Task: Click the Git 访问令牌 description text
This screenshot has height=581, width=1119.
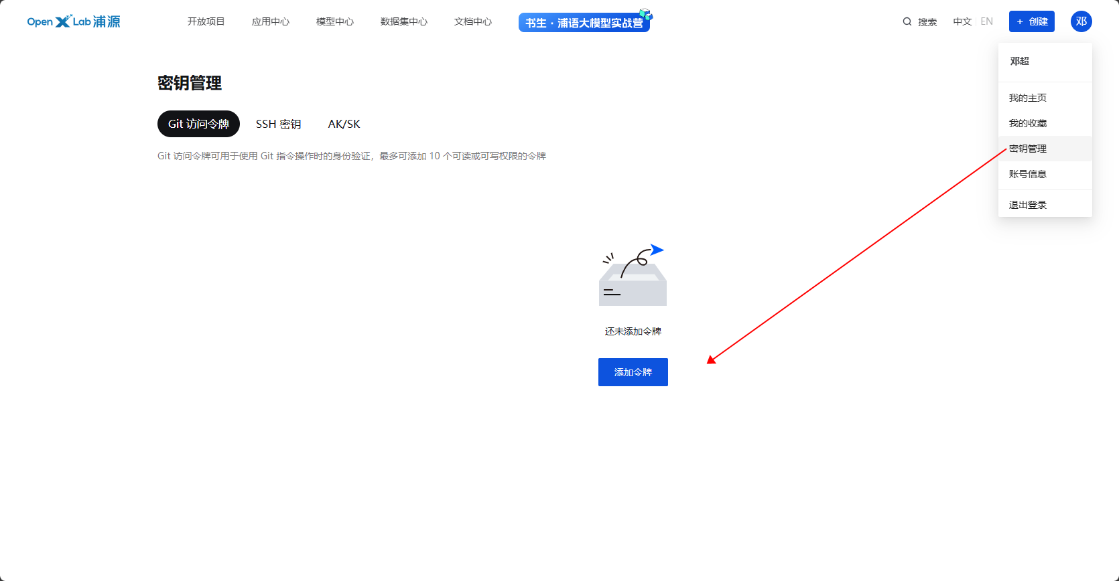Action: 352,156
